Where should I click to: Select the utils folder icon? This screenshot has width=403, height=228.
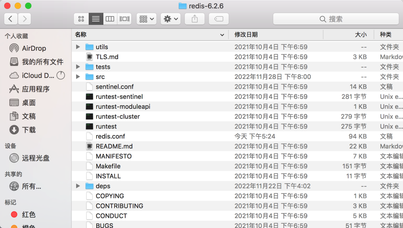click(90, 47)
